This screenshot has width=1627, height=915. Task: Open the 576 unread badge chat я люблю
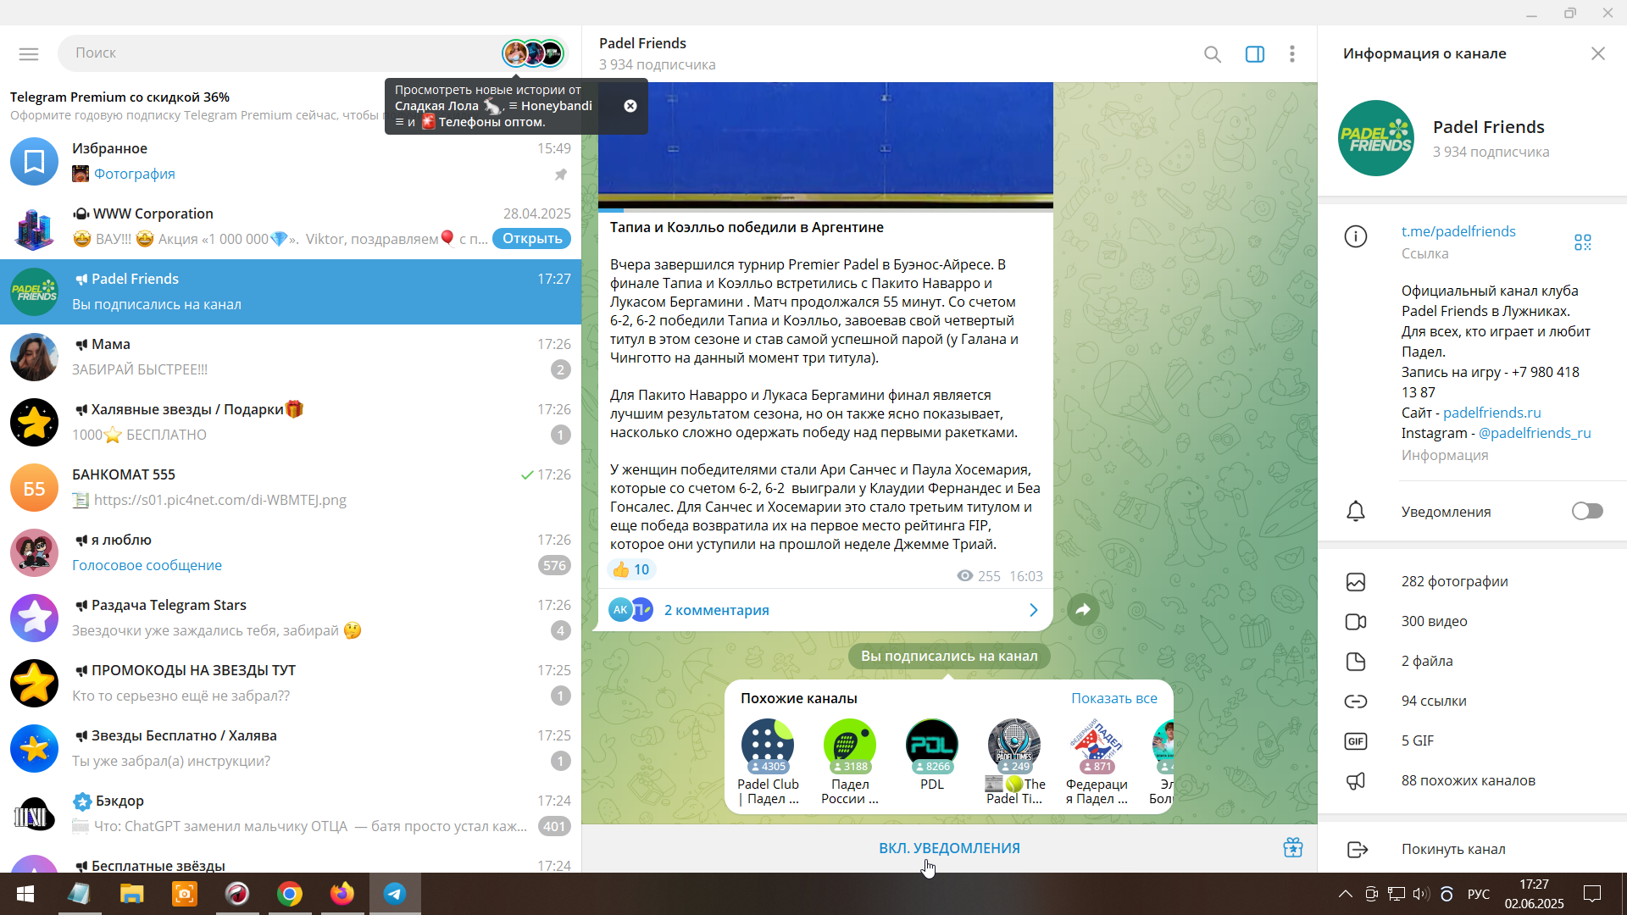[x=554, y=565]
